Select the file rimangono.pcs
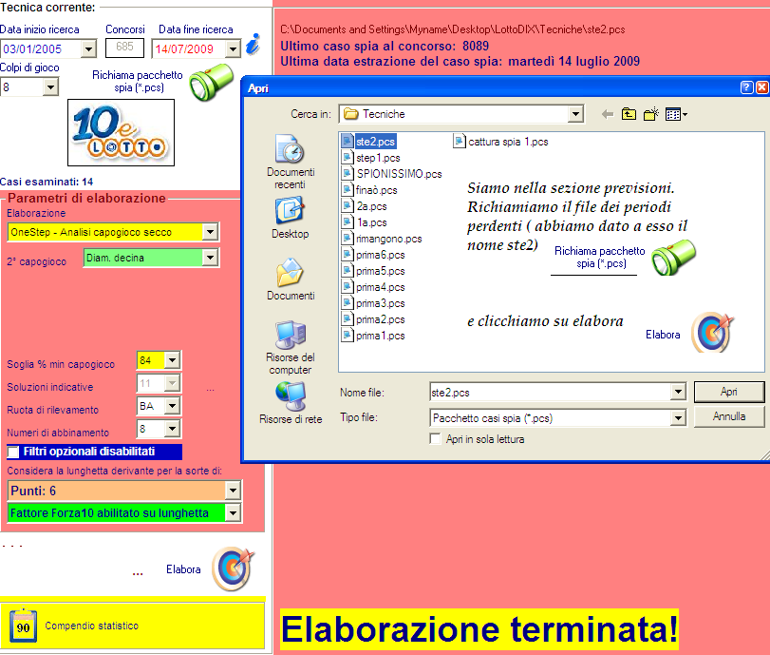Image resolution: width=770 pixels, height=655 pixels. 382,239
